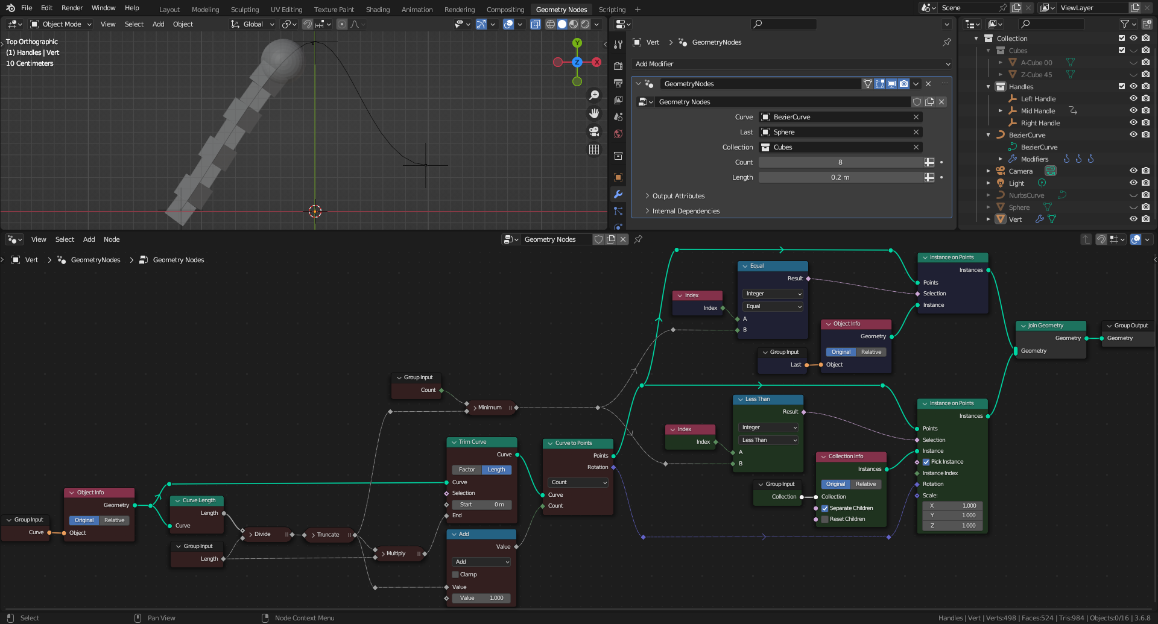This screenshot has height=624, width=1158.
Task: Open the Add Modifier dropdown
Action: 792,64
